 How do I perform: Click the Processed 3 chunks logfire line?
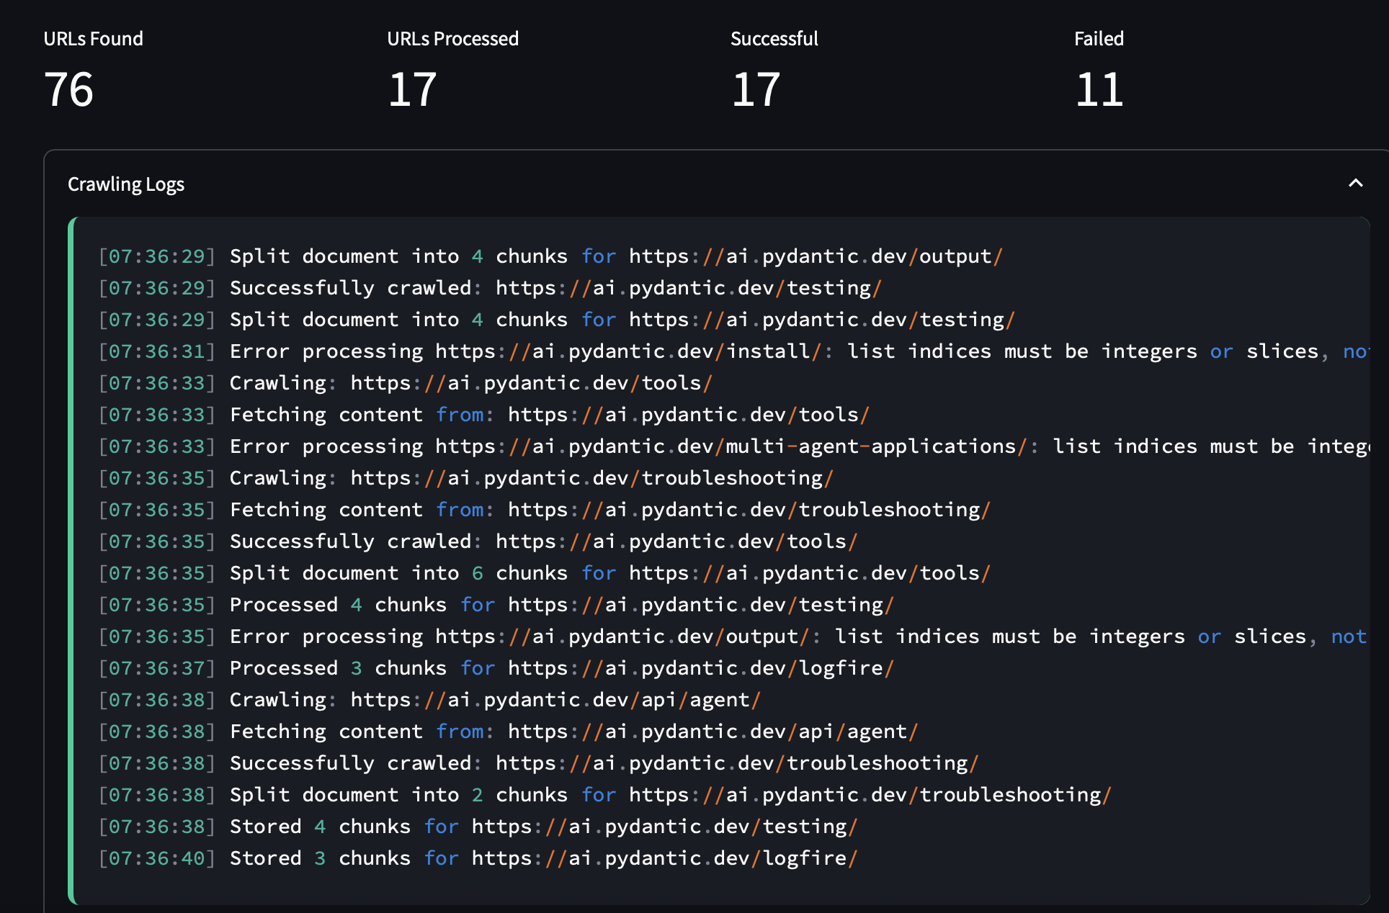tap(496, 668)
